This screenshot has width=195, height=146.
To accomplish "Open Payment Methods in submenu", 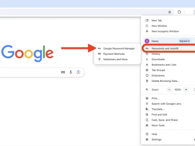I will [117, 54].
